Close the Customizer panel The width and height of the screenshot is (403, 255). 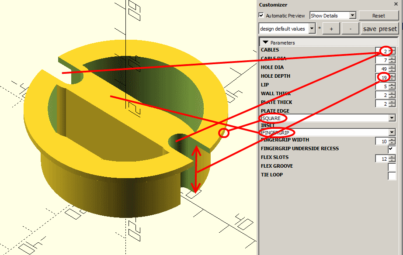(396, 4)
